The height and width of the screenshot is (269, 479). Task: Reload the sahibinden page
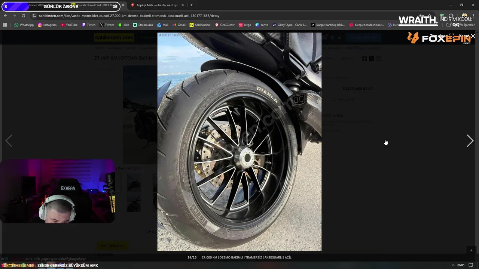[x=23, y=16]
